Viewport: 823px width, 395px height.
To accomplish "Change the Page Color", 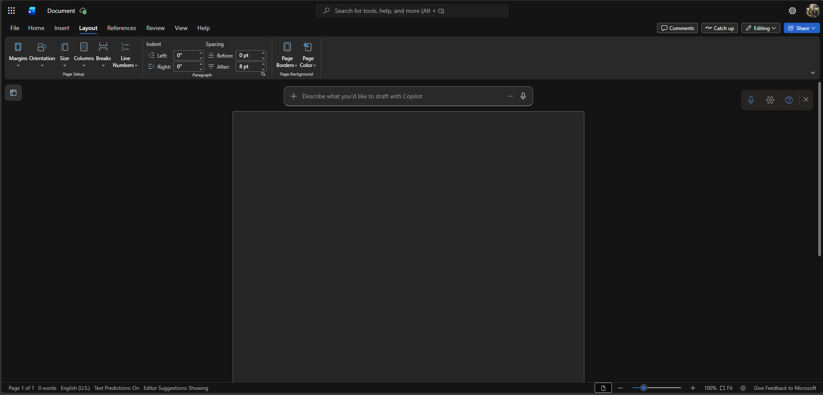I will [307, 55].
